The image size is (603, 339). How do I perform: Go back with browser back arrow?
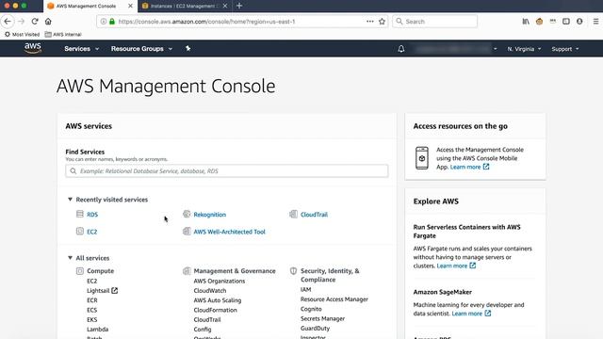click(x=8, y=22)
